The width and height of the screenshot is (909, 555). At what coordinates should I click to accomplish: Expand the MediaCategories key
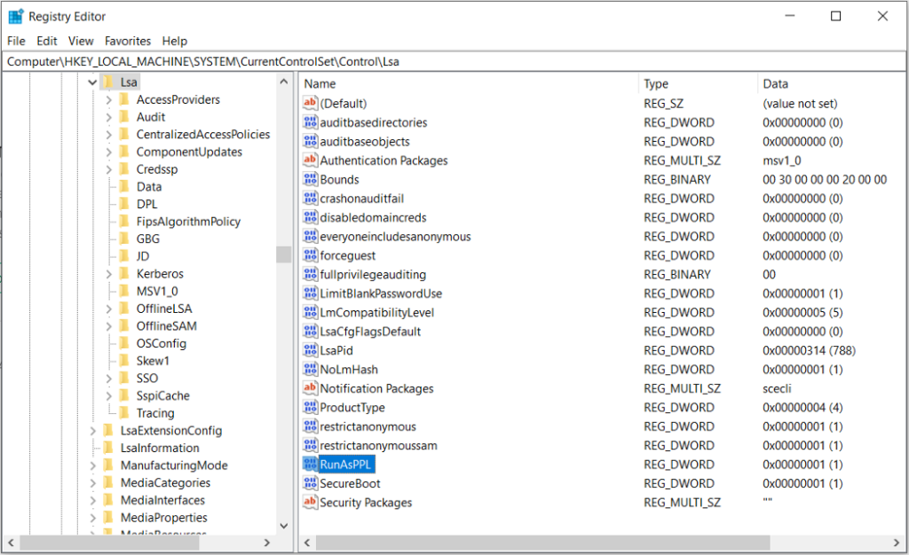tap(93, 483)
